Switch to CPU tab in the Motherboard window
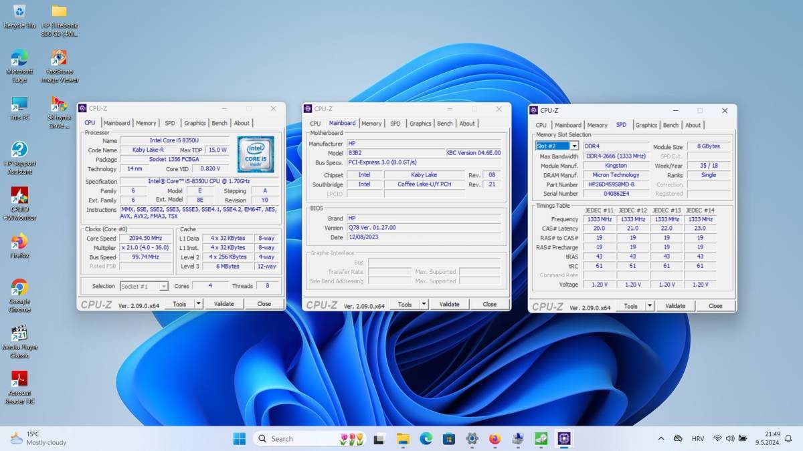Image resolution: width=803 pixels, height=451 pixels. pos(315,123)
